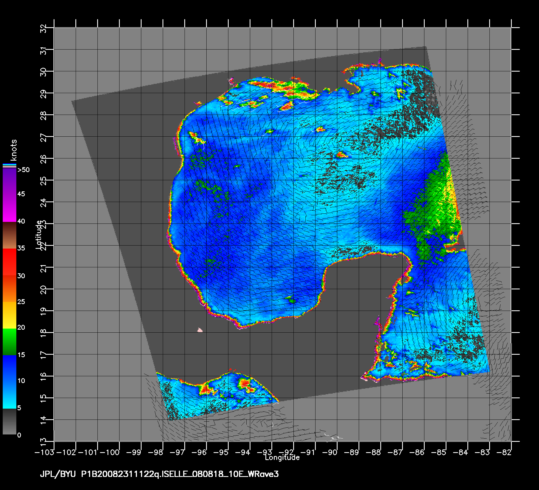Click the footer caption starting with JPL/BYU
Viewport: 539px width, 490px height.
159,474
